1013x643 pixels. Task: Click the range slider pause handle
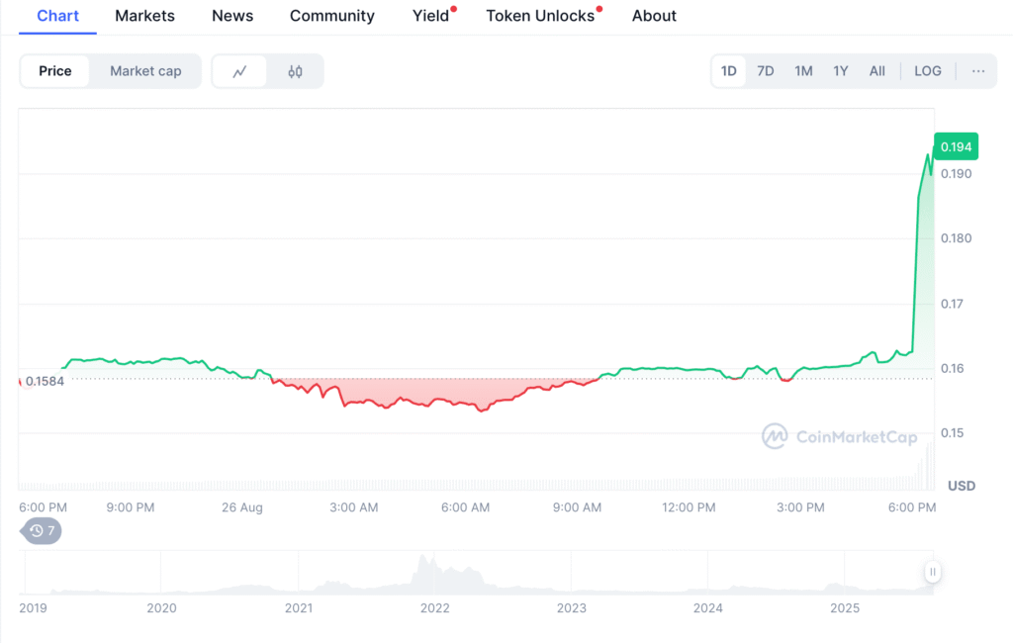[x=932, y=572]
